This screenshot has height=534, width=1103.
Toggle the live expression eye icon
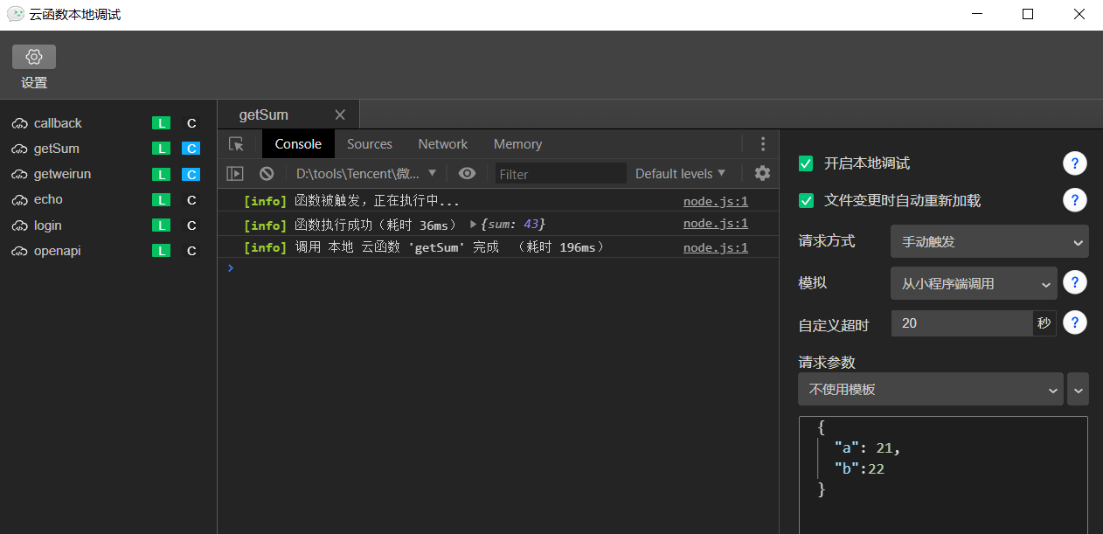click(x=468, y=173)
